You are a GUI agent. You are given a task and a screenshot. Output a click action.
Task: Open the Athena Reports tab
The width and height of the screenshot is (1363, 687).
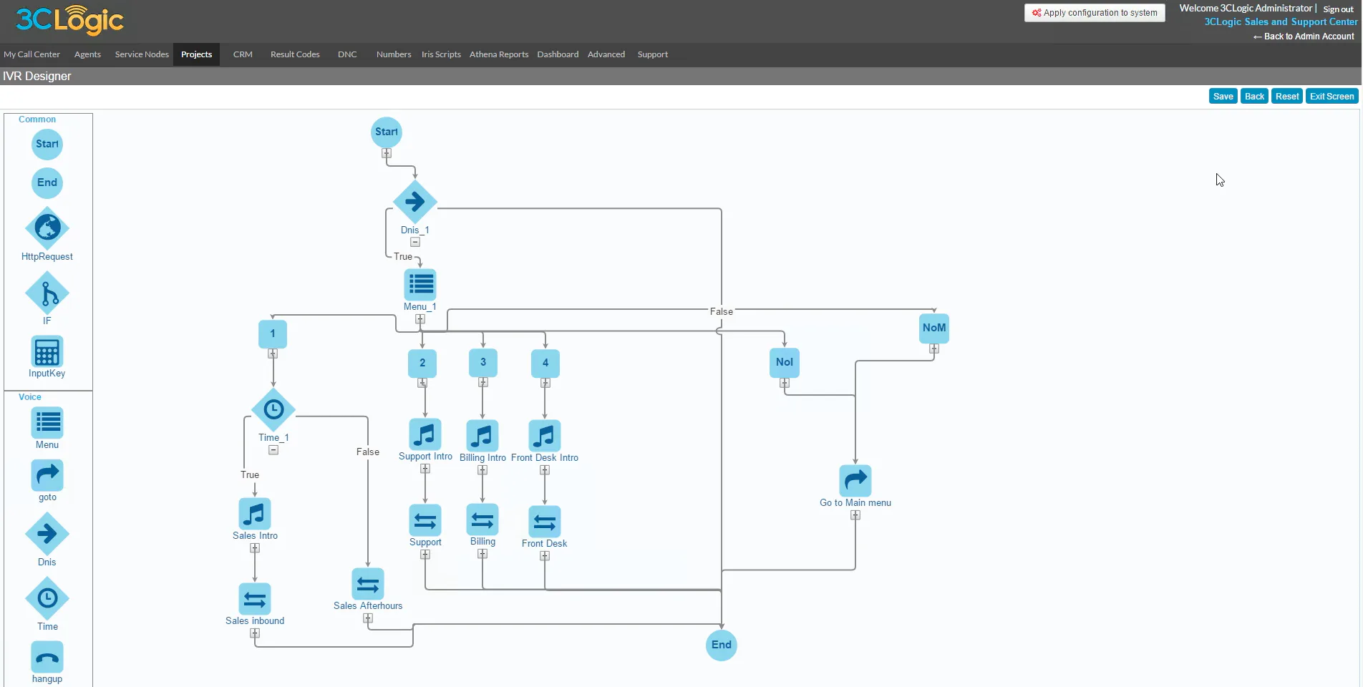499,54
